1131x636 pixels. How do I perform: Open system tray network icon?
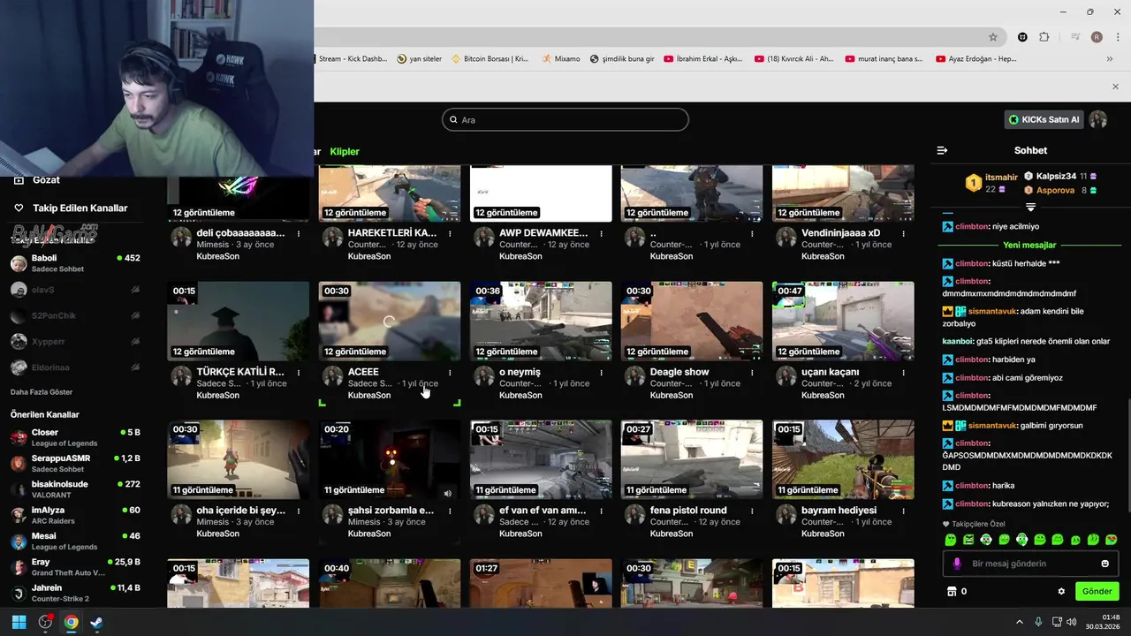click(x=1058, y=622)
